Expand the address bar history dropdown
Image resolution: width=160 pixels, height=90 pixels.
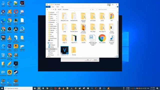point(90,9)
